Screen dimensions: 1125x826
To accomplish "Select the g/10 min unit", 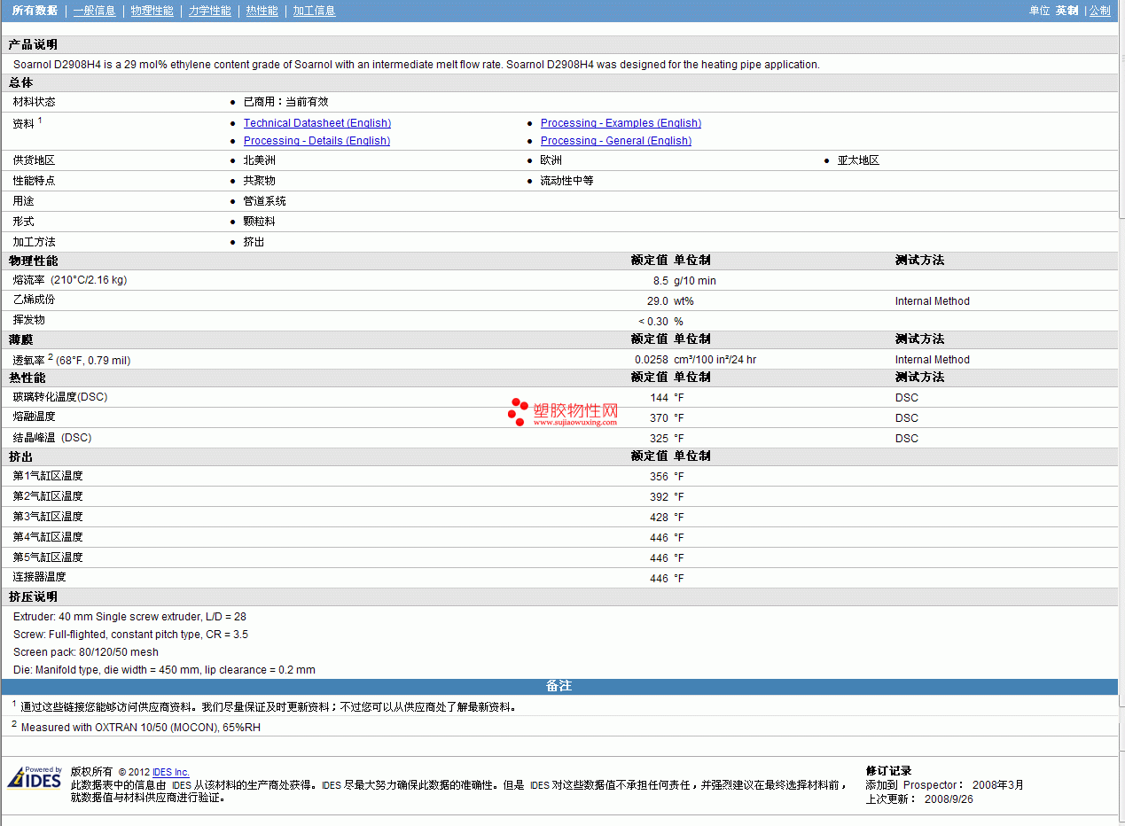I will (695, 281).
